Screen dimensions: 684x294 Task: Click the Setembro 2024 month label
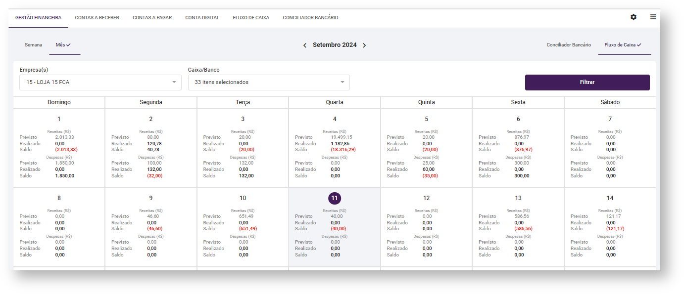click(335, 45)
